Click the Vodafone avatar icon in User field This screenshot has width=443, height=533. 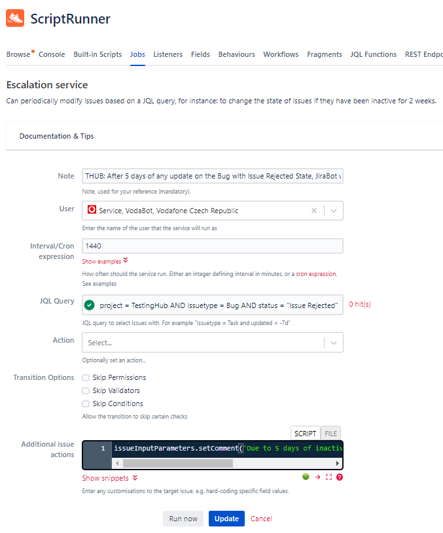pos(92,209)
